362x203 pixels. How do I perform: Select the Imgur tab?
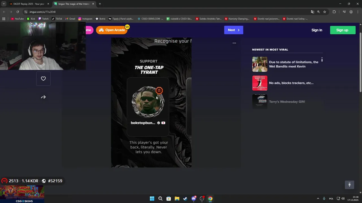tap(74, 4)
